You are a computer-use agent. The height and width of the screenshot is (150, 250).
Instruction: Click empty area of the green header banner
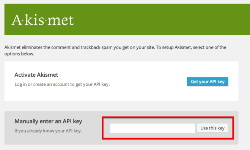[x=159, y=19]
